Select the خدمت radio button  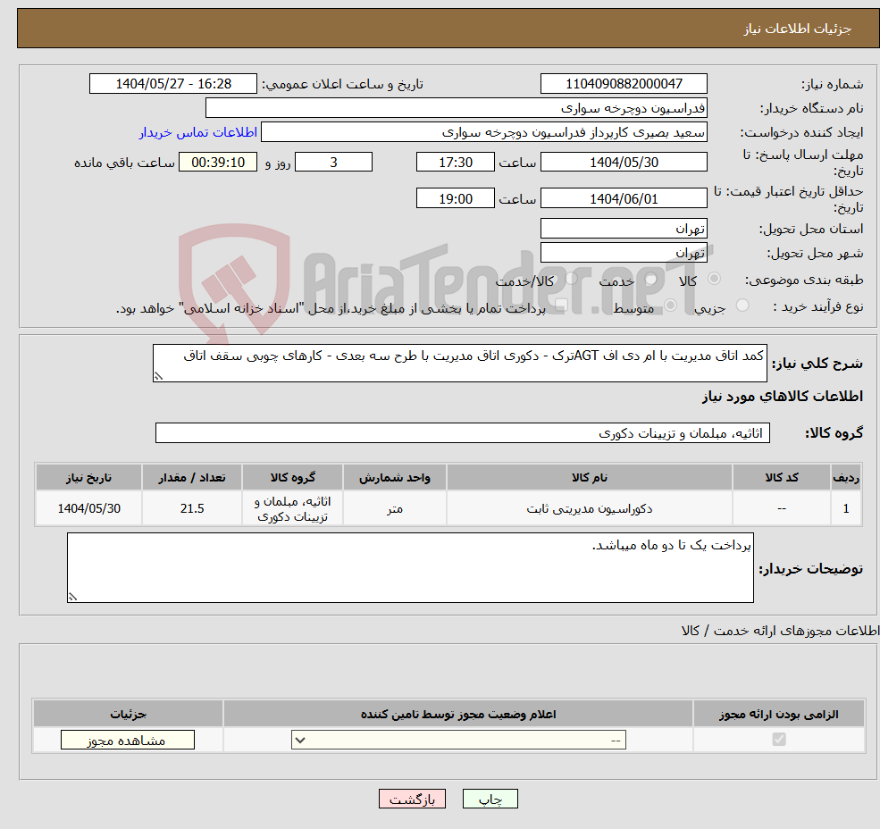coord(651,279)
